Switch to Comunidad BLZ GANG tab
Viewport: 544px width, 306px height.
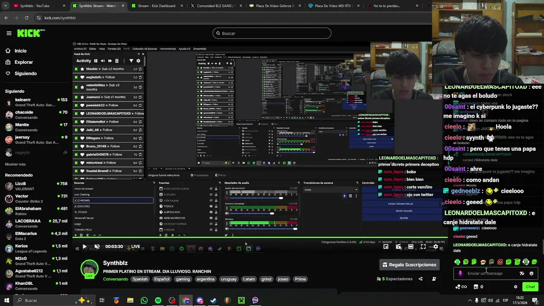tap(215, 6)
